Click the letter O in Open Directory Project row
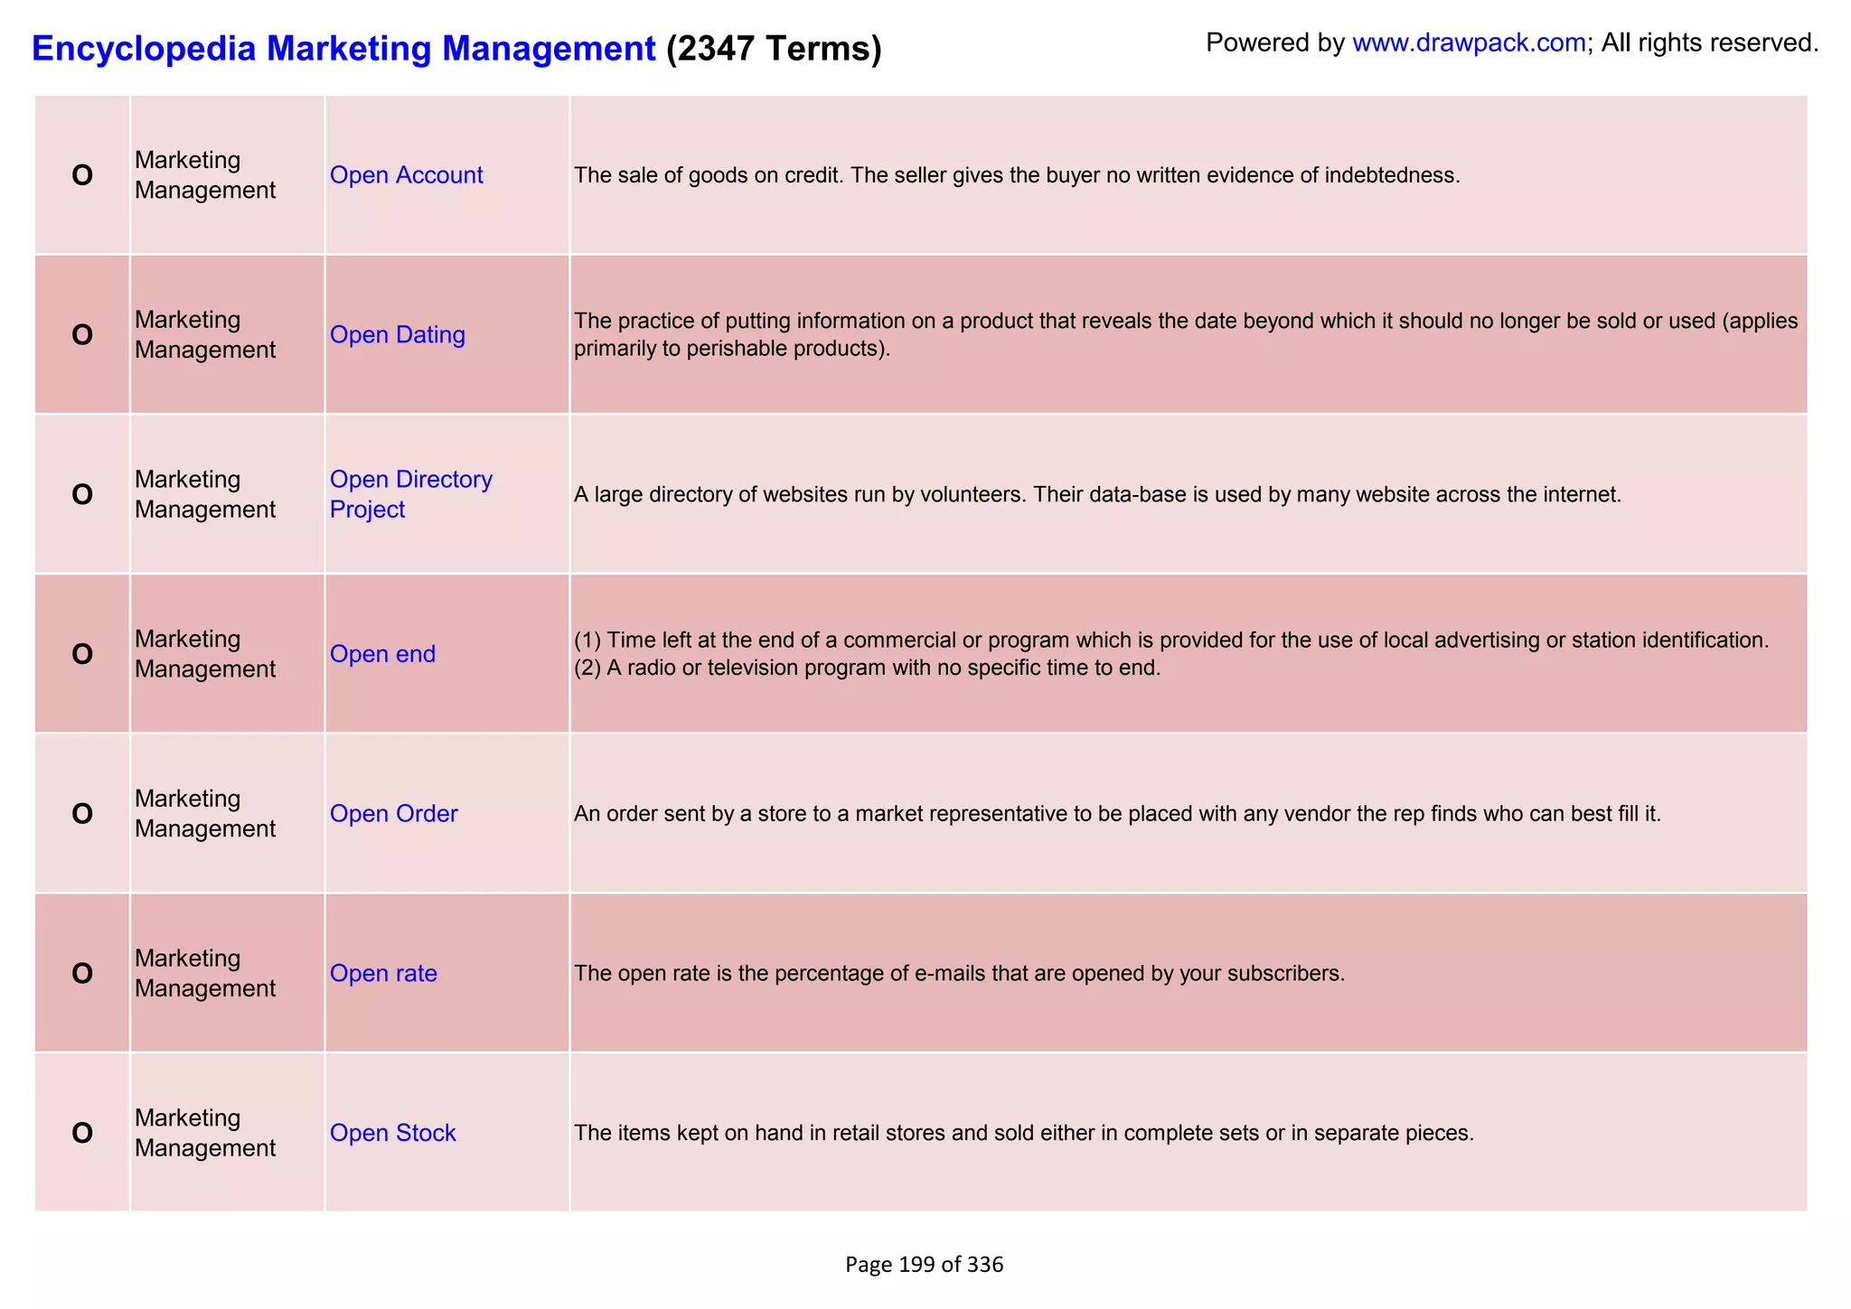The image size is (1851, 1309). (x=82, y=495)
